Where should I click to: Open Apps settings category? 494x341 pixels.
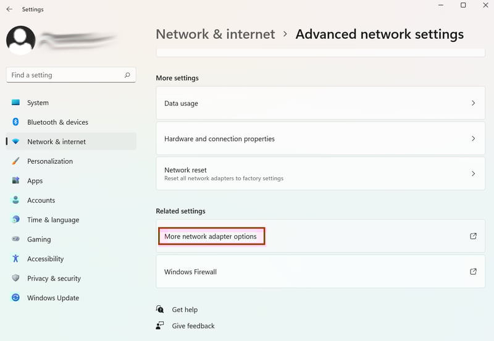click(71, 180)
